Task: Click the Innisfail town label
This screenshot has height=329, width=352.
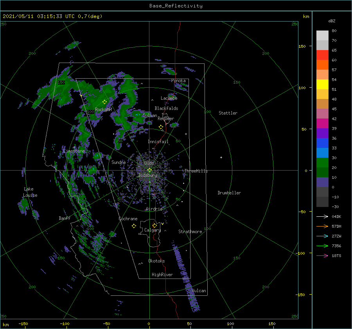Action: pyautogui.click(x=158, y=142)
